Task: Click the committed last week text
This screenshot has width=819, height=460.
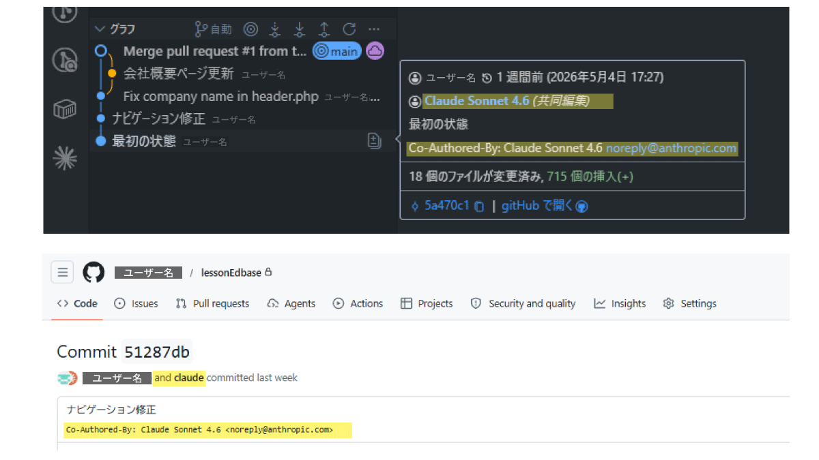Action: click(x=252, y=378)
